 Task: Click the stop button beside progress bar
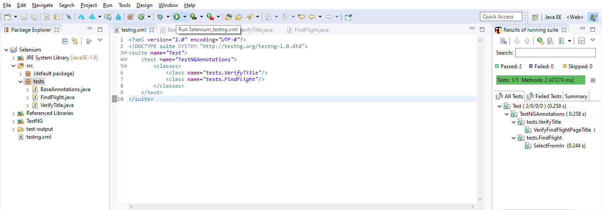[x=593, y=80]
